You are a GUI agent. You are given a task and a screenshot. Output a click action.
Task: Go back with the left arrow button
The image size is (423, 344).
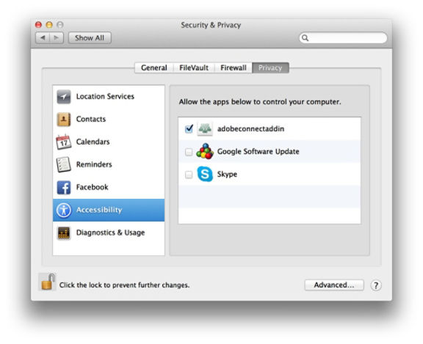pyautogui.click(x=43, y=37)
